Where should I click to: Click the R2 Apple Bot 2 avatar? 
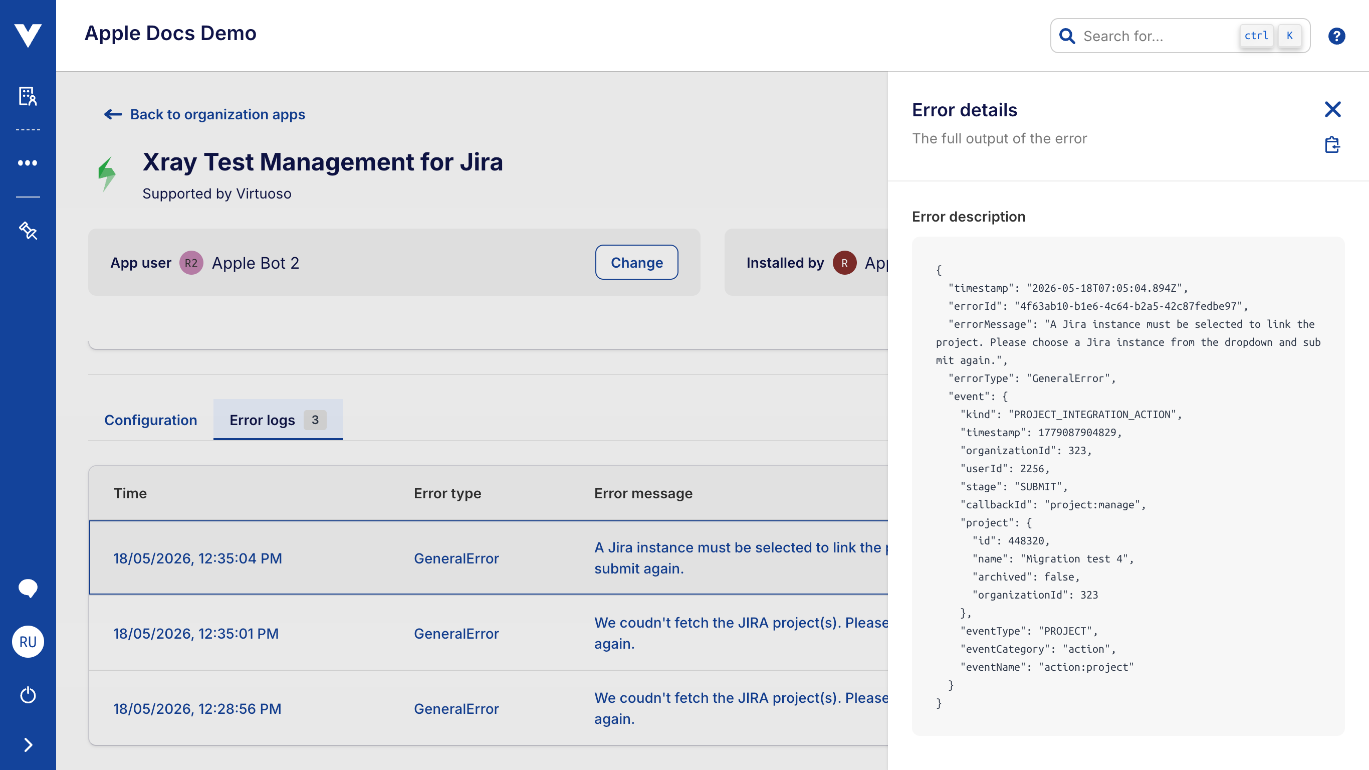click(x=191, y=263)
